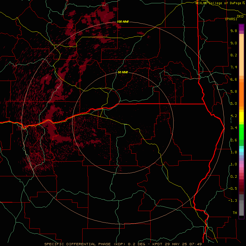This screenshot has height=246, width=246.
Task: Click the 6.6 value on color scale
Action: [x=234, y=79]
